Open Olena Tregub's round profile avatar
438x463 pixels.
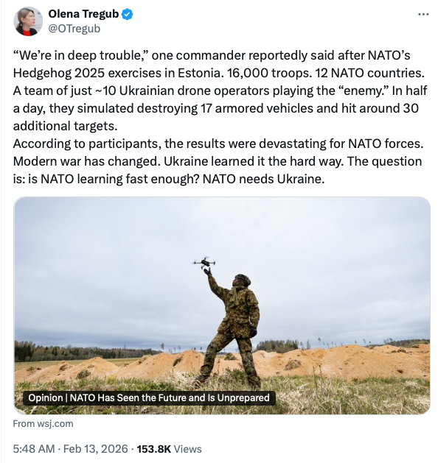(x=27, y=21)
